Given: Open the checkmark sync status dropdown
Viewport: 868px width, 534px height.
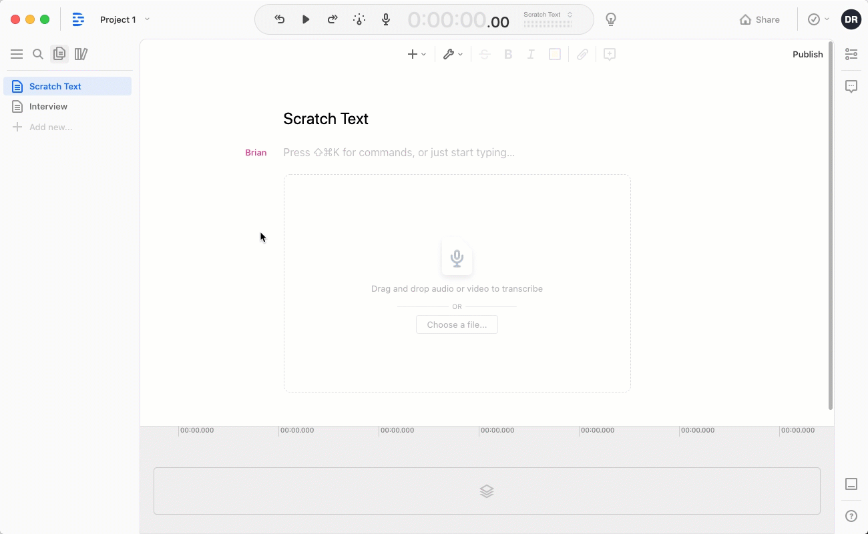Looking at the screenshot, I should (819, 19).
